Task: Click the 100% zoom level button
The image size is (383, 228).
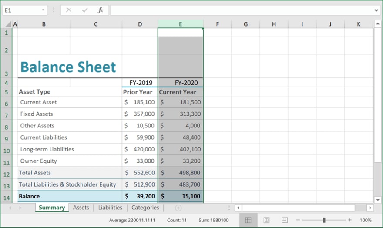Action: (366, 220)
